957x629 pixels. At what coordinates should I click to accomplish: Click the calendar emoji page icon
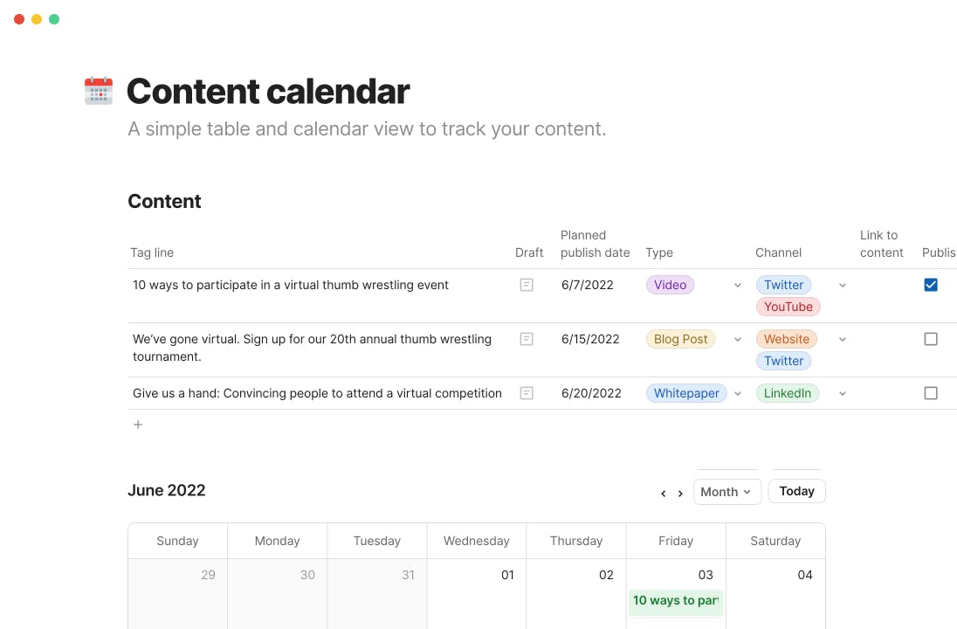[x=99, y=91]
